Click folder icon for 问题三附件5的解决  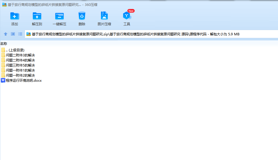tap(3, 65)
